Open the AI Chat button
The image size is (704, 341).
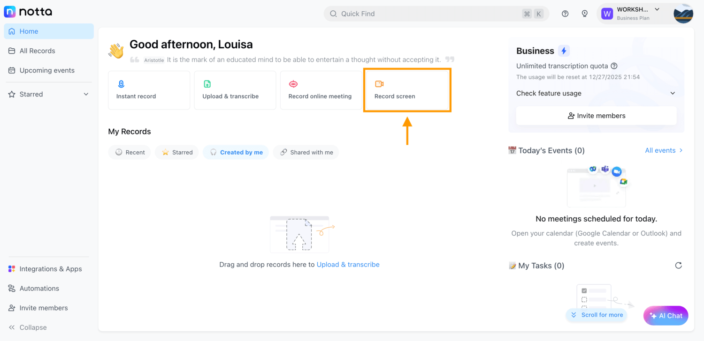tap(666, 316)
